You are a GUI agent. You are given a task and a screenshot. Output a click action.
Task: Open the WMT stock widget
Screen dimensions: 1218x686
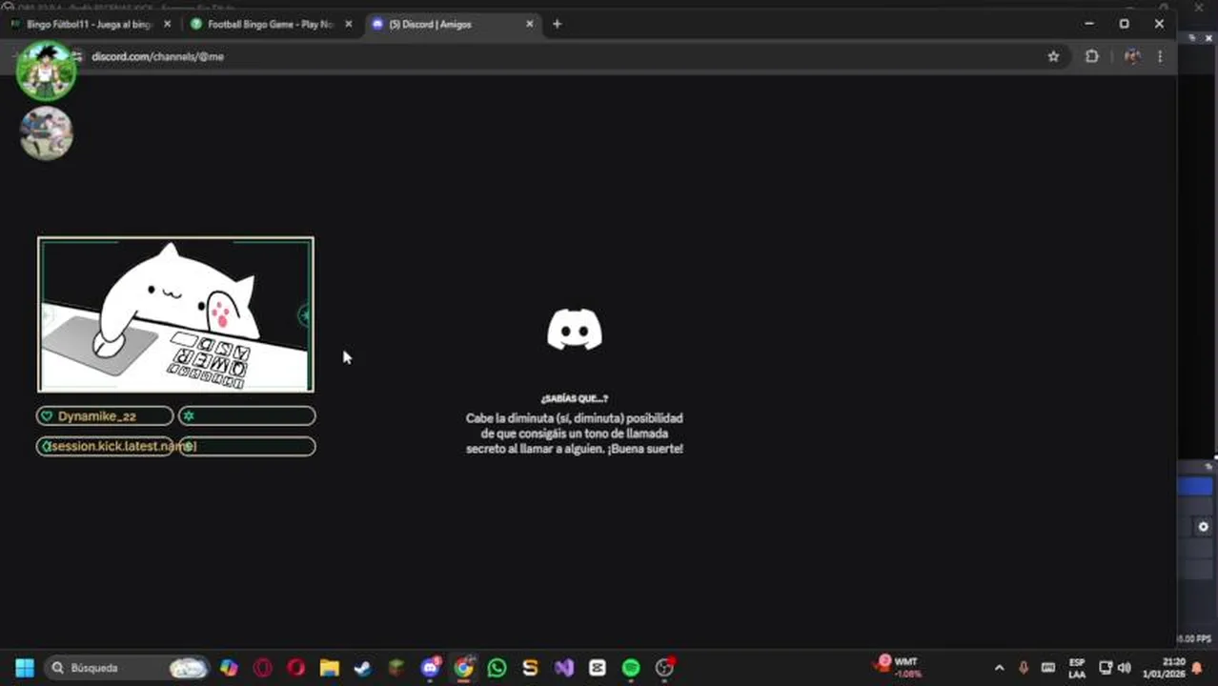point(899,667)
